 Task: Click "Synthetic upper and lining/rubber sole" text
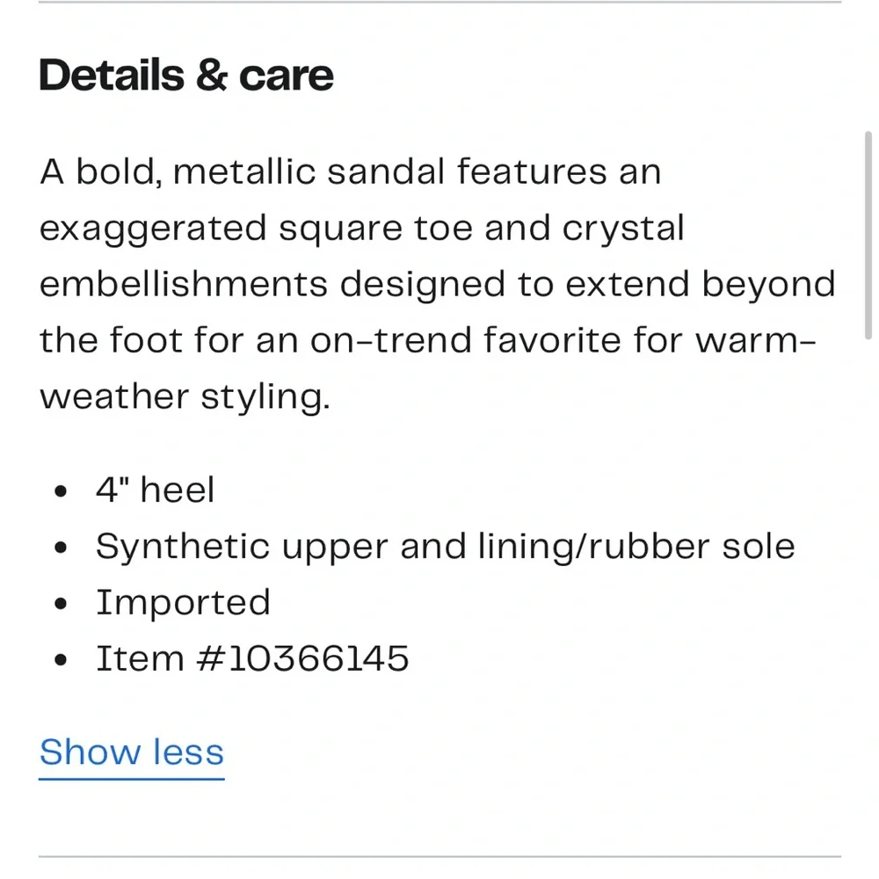tap(445, 546)
